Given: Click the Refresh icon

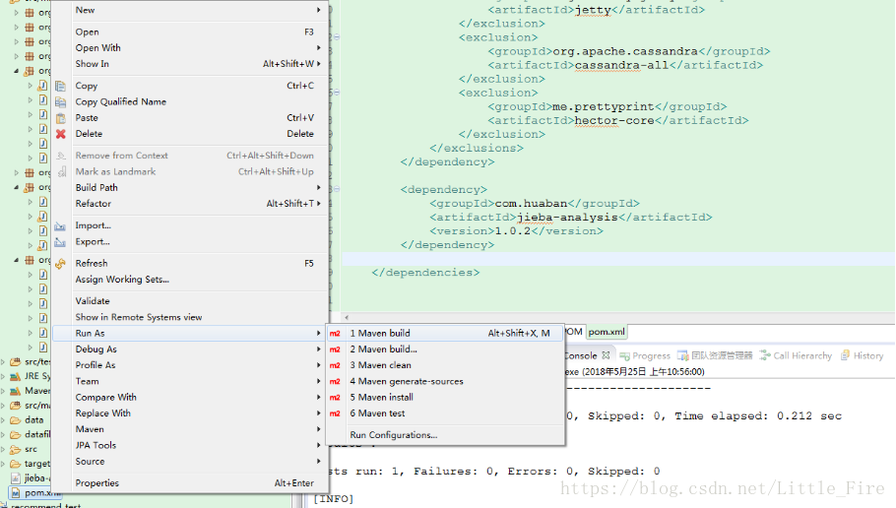Looking at the screenshot, I should (x=60, y=264).
